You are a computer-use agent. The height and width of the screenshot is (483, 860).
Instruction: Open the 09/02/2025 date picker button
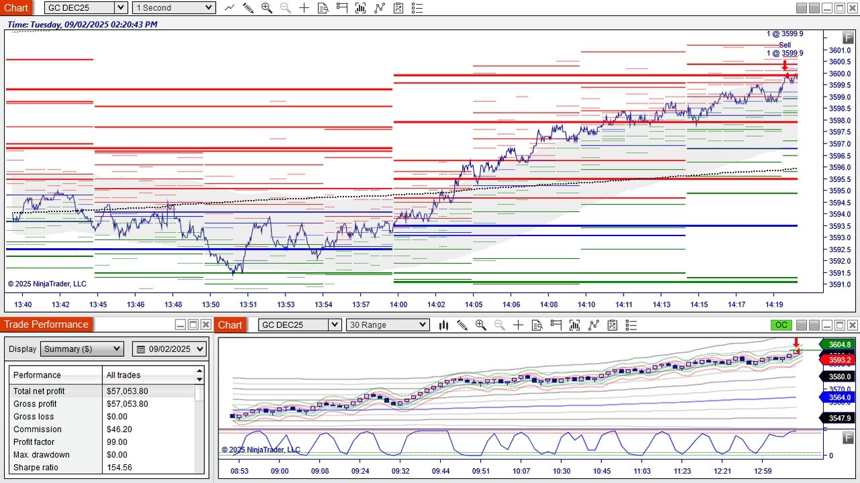pyautogui.click(x=169, y=349)
